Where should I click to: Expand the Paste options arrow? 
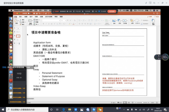point(18,20)
